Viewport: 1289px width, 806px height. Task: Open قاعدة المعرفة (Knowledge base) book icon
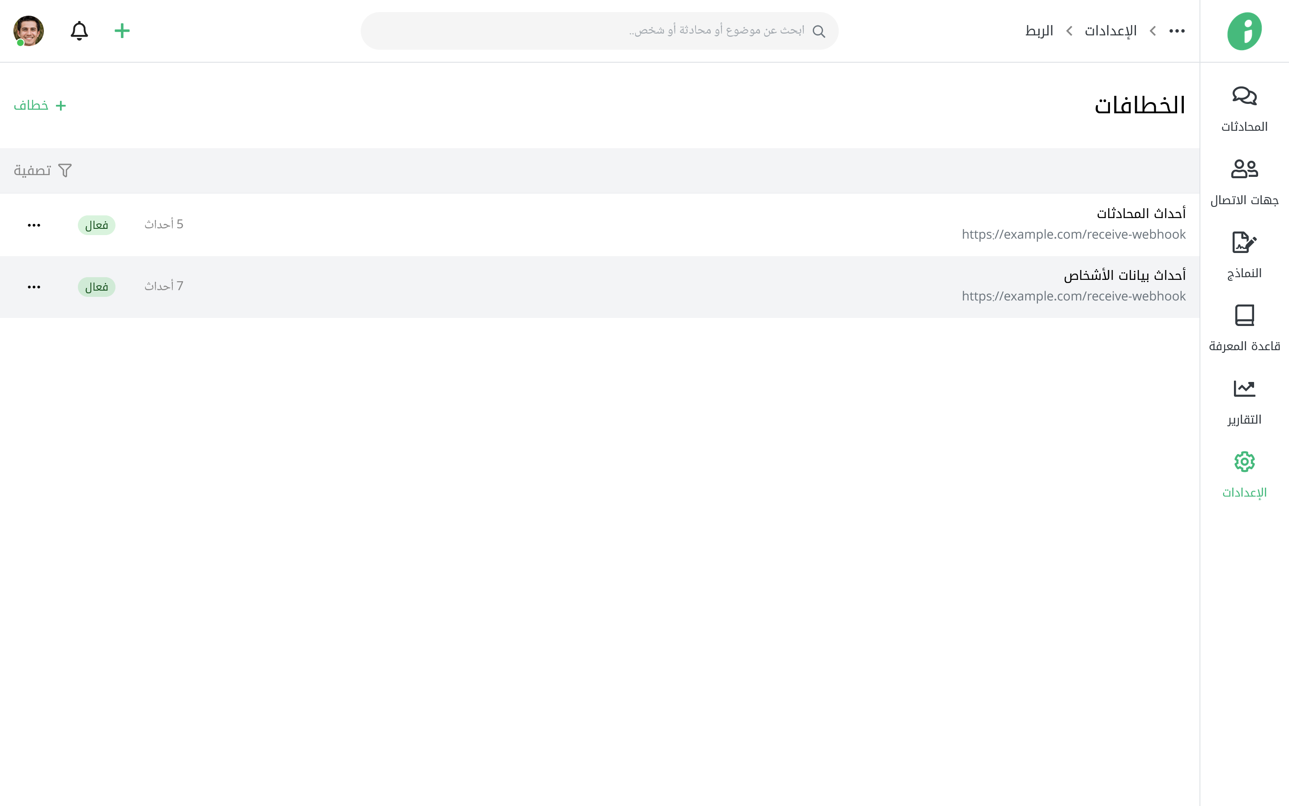[1244, 316]
